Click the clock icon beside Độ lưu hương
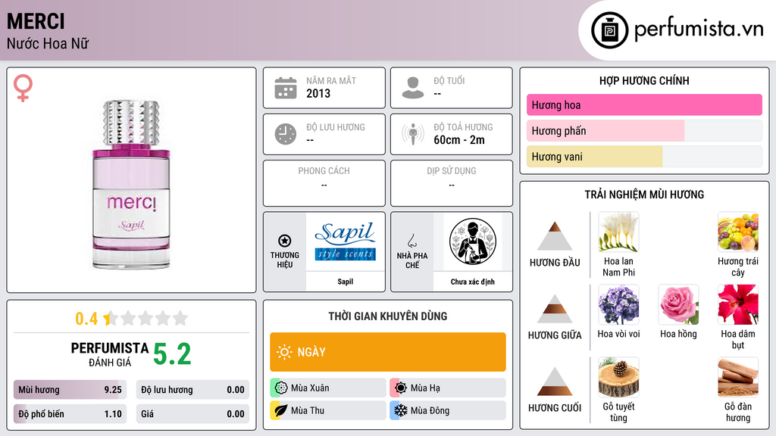The image size is (776, 436). pos(286,134)
